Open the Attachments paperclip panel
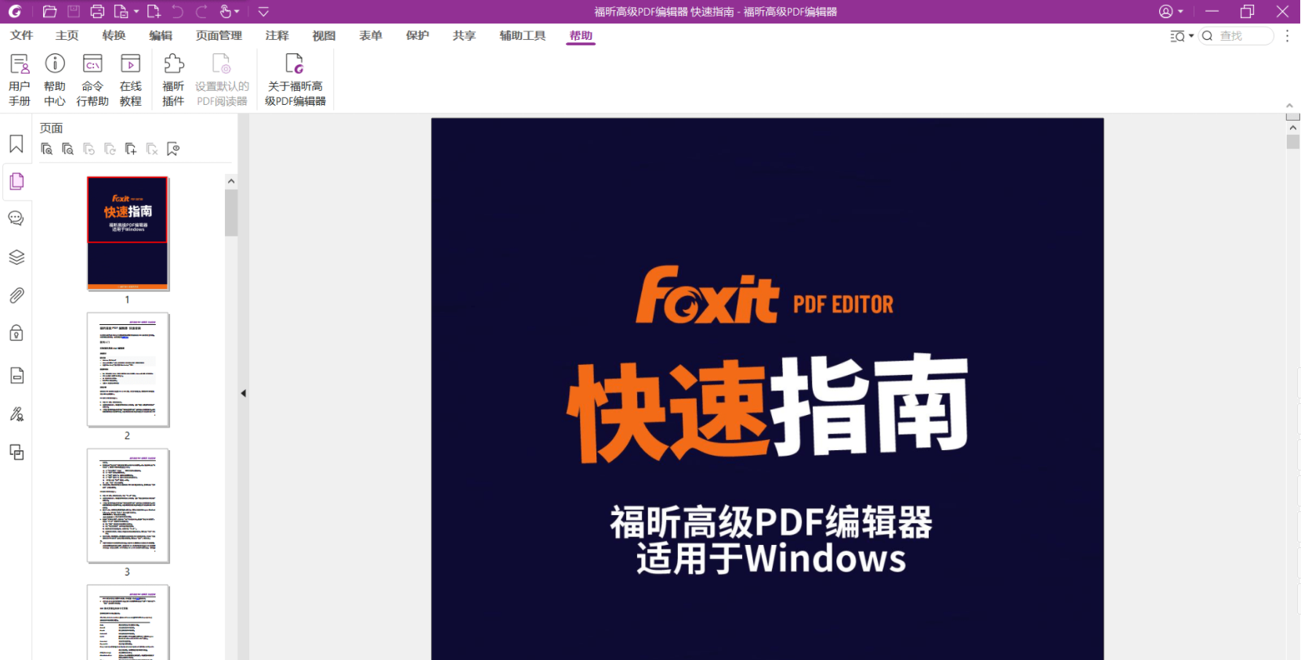 (x=16, y=295)
